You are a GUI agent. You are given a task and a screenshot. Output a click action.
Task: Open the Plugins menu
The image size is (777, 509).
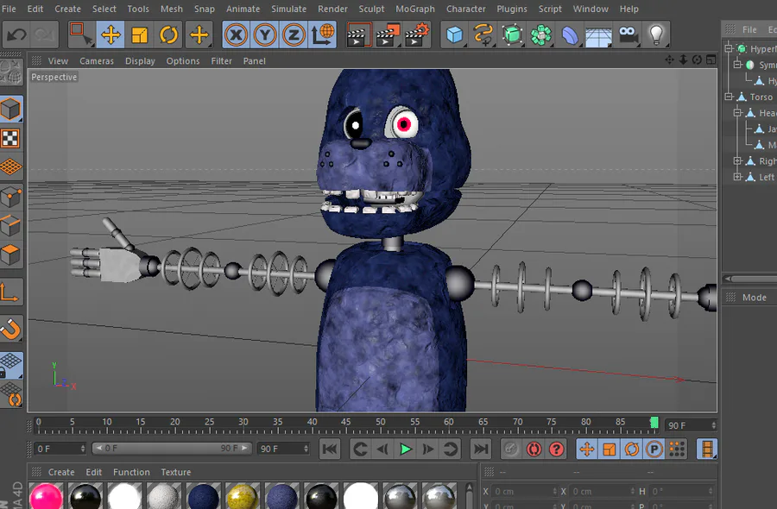512,9
